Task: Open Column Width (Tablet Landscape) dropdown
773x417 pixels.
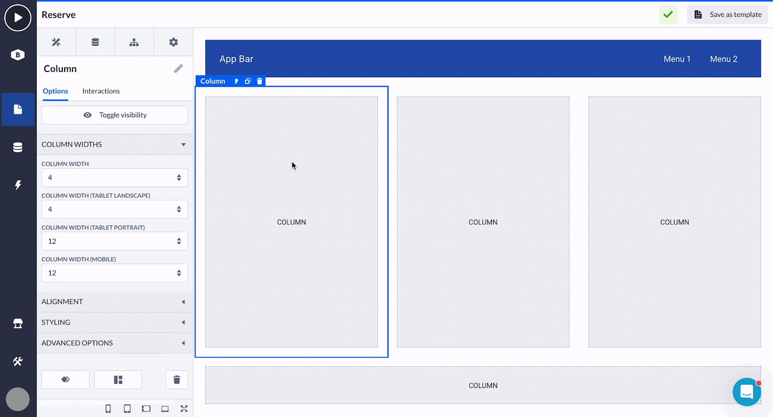Action: pos(115,209)
